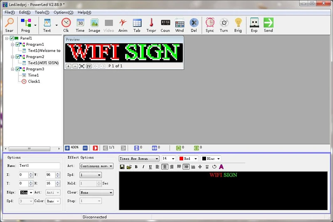Collapse the Program1 tree node

13,45
